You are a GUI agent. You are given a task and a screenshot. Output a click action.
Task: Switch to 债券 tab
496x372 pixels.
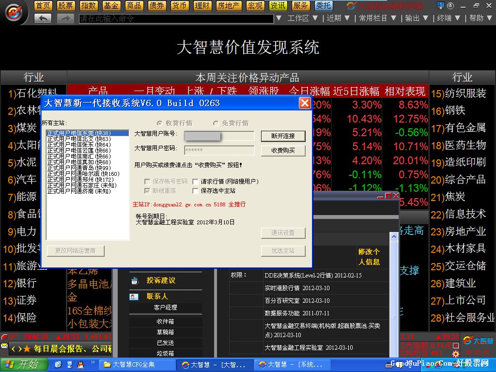pos(156,5)
